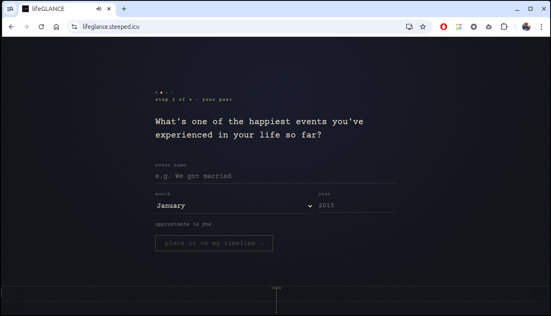Install app icon in the address bar

(409, 27)
